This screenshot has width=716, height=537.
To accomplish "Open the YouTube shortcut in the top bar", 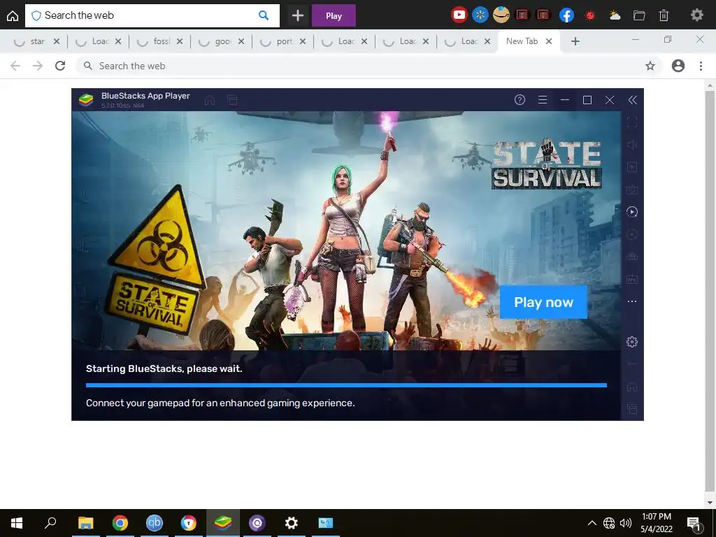I will click(x=459, y=15).
